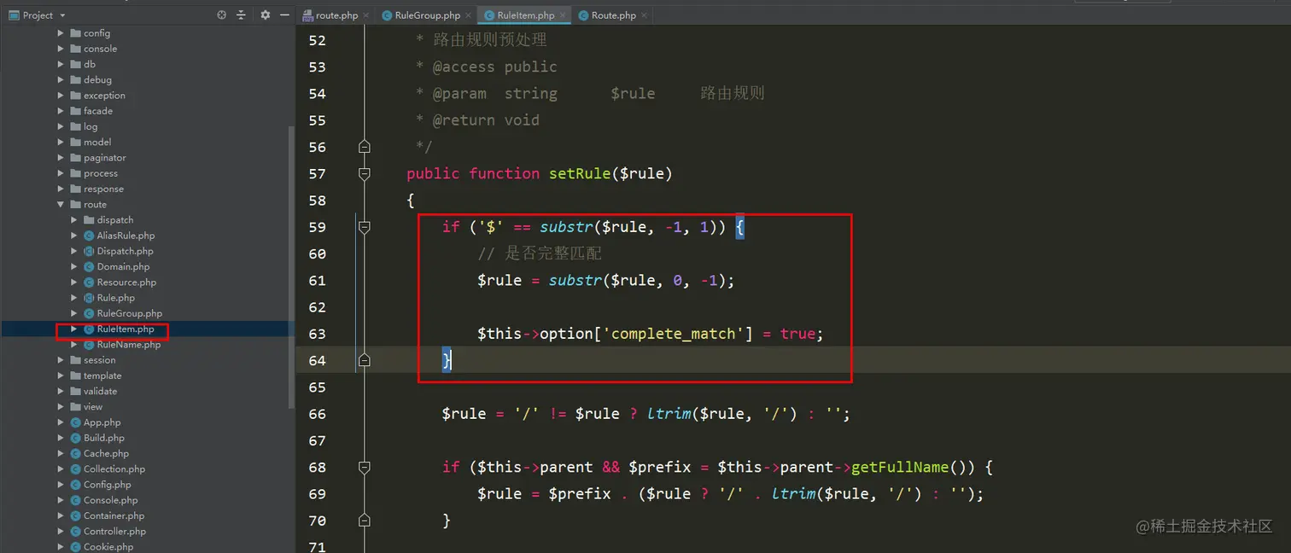The height and width of the screenshot is (553, 1291).
Task: Click line number 66 in the gutter
Action: 317,414
